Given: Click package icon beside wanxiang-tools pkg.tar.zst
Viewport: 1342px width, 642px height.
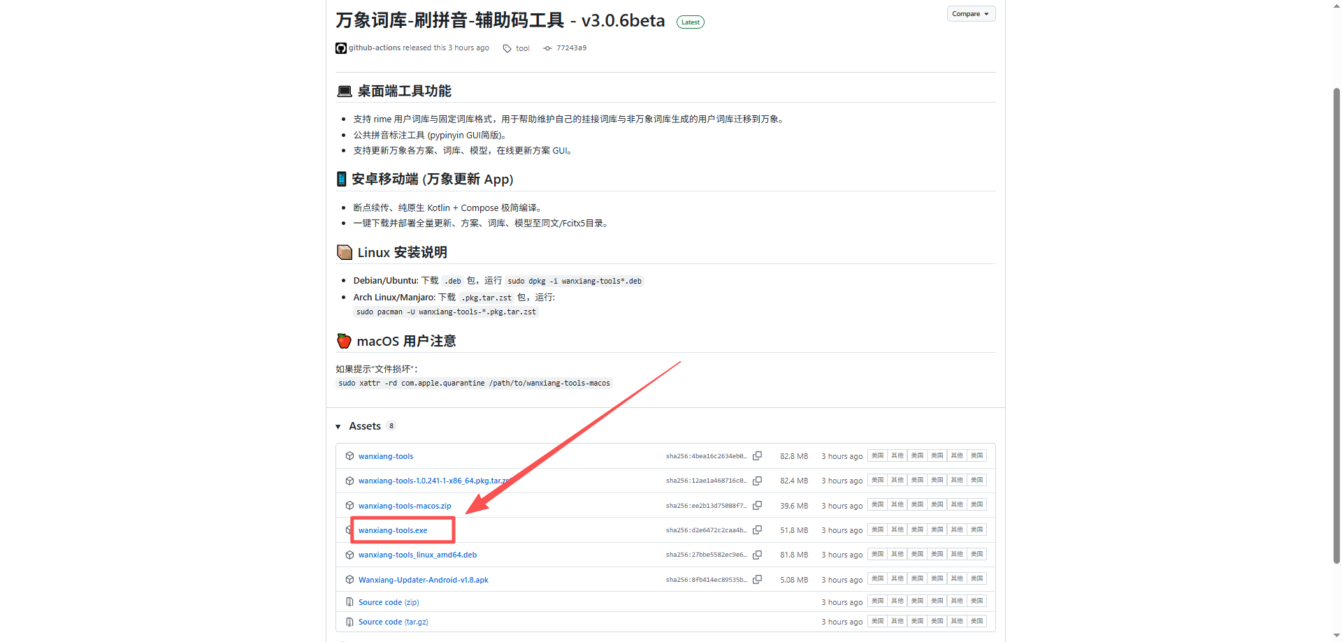Looking at the screenshot, I should (349, 481).
